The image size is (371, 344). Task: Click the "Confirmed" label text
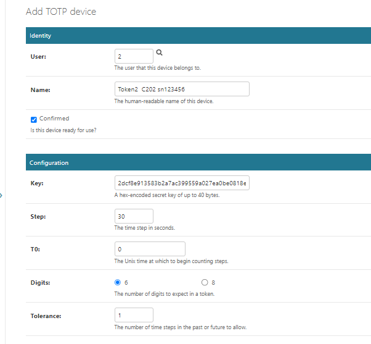[x=54, y=119]
